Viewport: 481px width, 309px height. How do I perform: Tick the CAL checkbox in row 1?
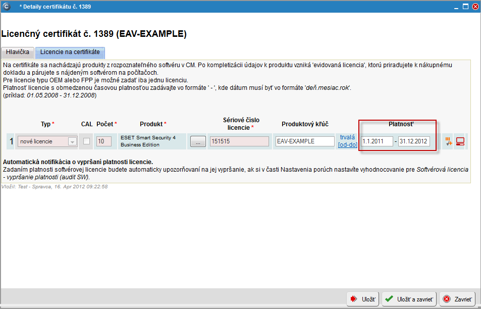tap(86, 141)
